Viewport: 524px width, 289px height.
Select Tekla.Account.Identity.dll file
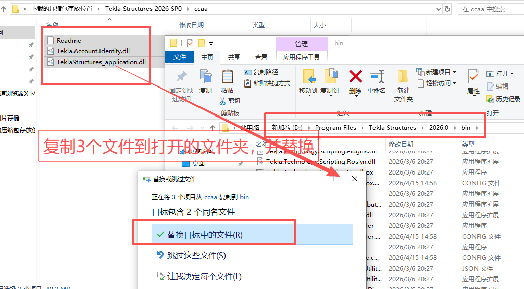pyautogui.click(x=92, y=51)
